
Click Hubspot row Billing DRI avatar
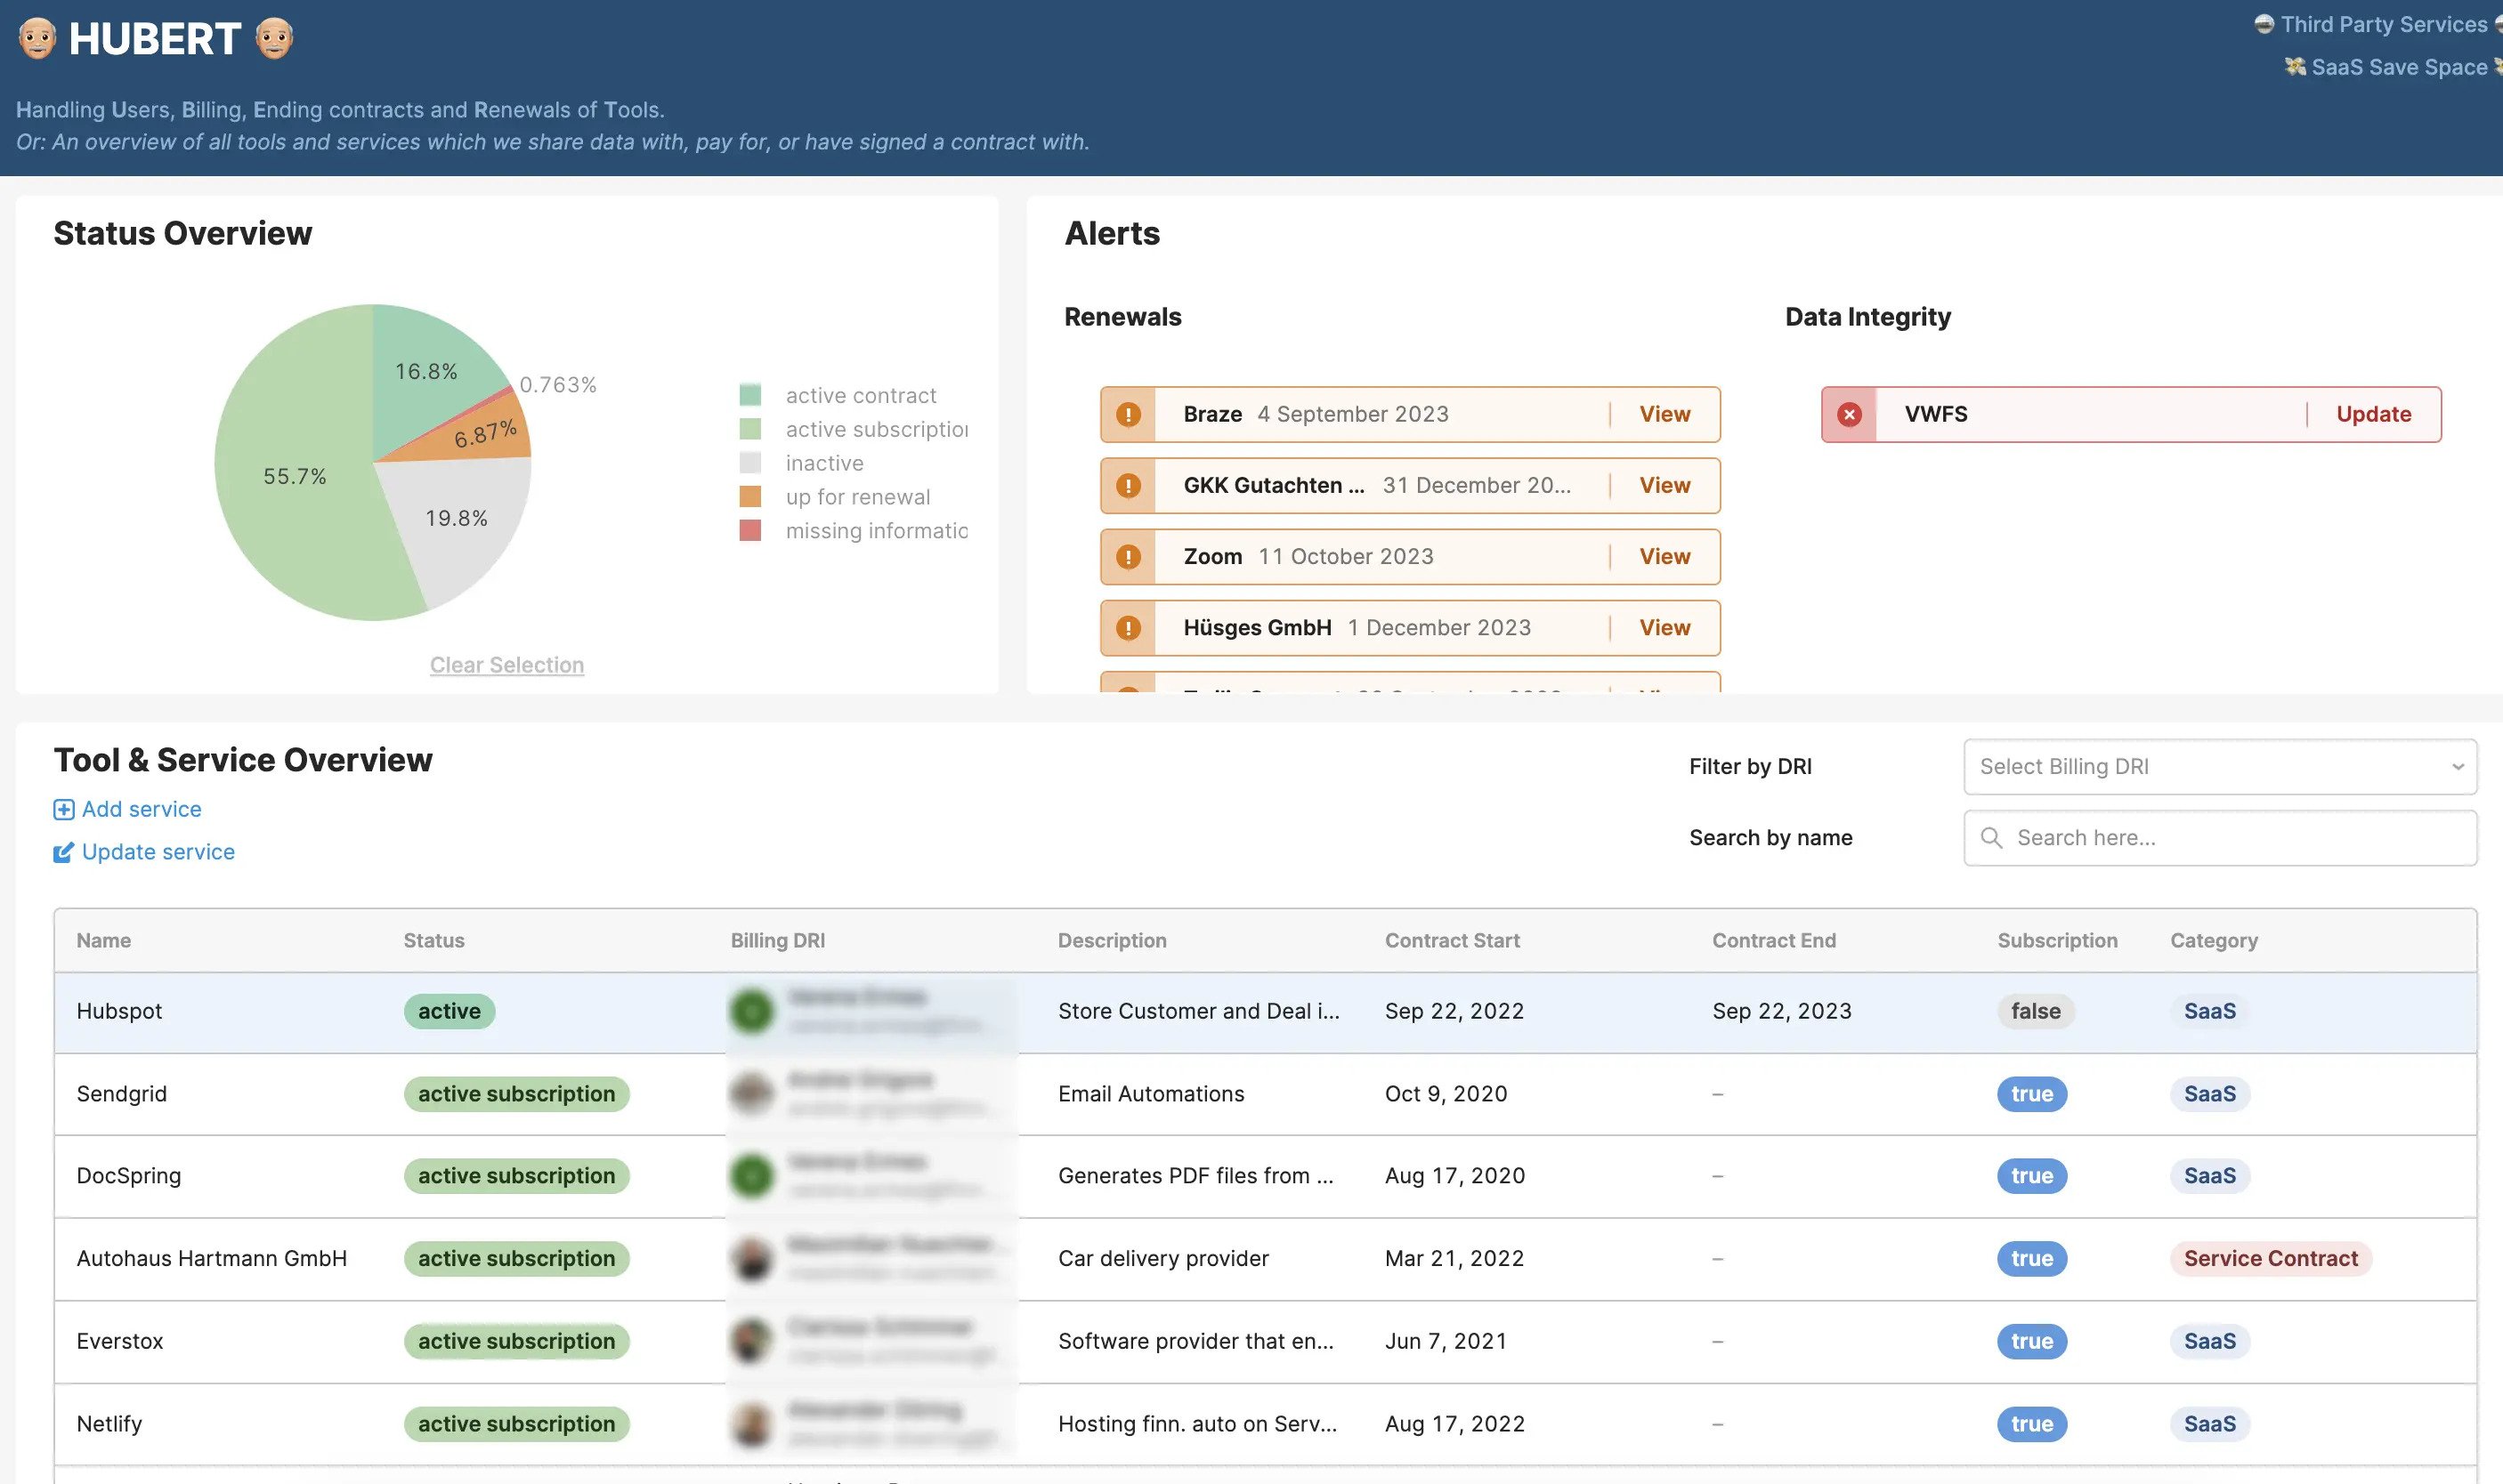point(751,1011)
